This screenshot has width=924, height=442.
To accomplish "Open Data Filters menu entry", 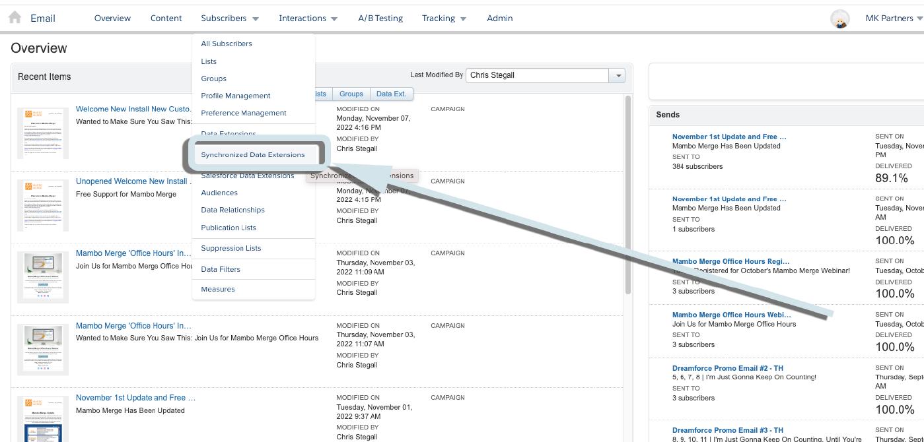I will pyautogui.click(x=221, y=269).
